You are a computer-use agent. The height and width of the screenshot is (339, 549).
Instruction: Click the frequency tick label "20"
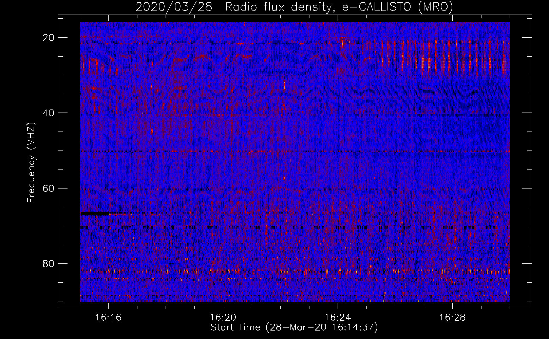coord(49,38)
